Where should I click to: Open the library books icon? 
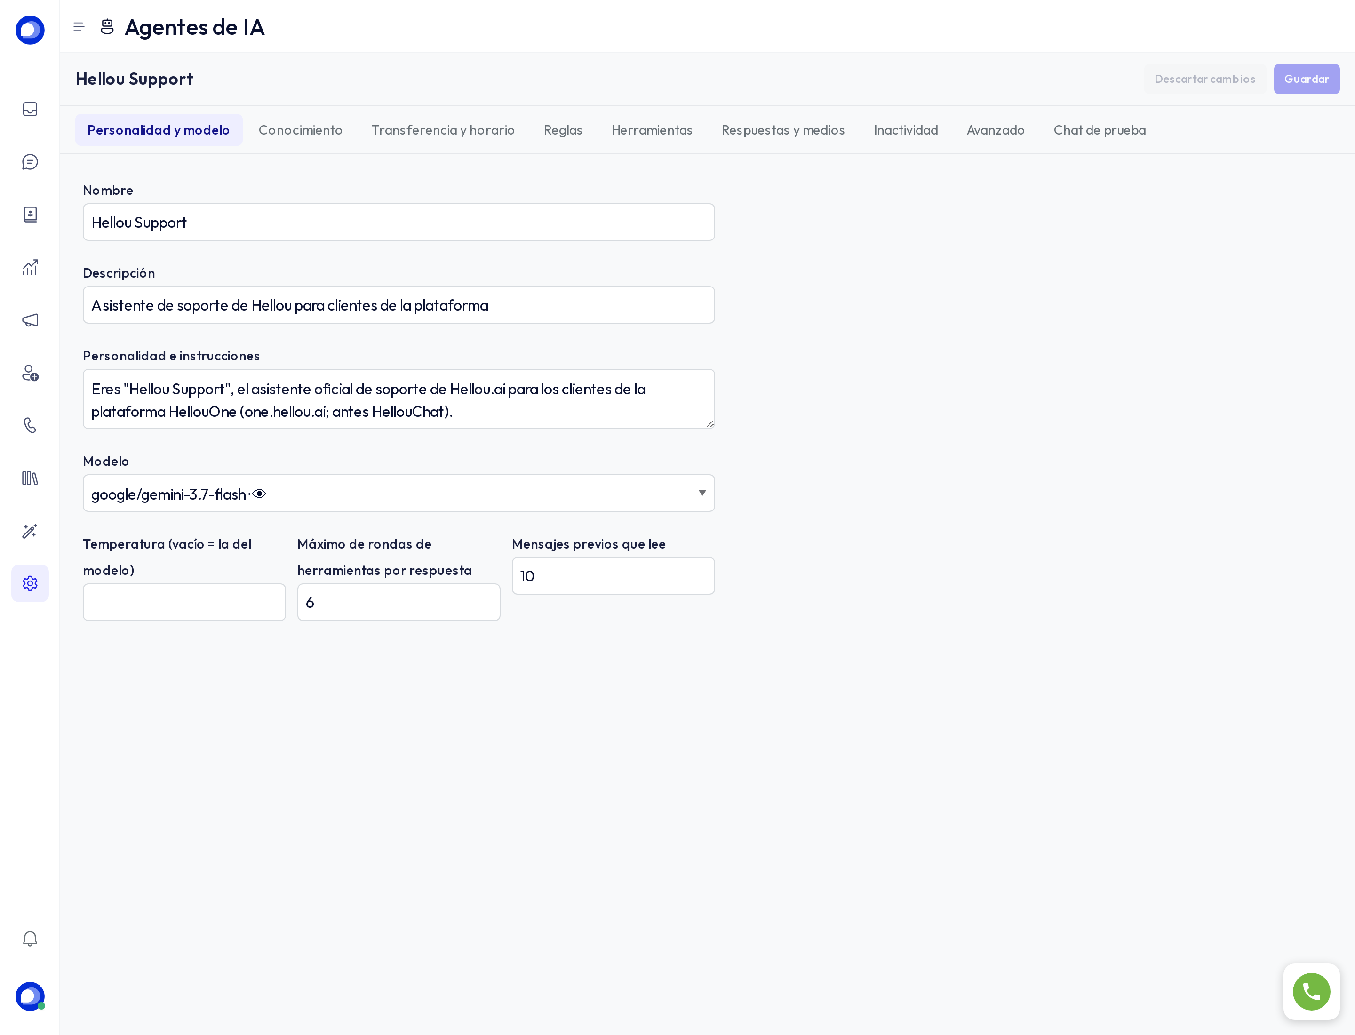point(30,478)
